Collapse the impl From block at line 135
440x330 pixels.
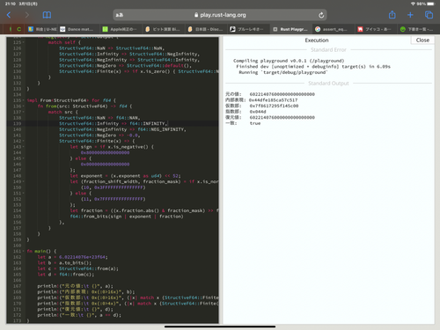click(x=24, y=100)
